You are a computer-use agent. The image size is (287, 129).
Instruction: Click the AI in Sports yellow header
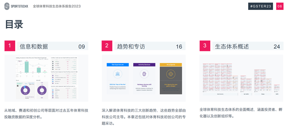click(x=171, y=64)
